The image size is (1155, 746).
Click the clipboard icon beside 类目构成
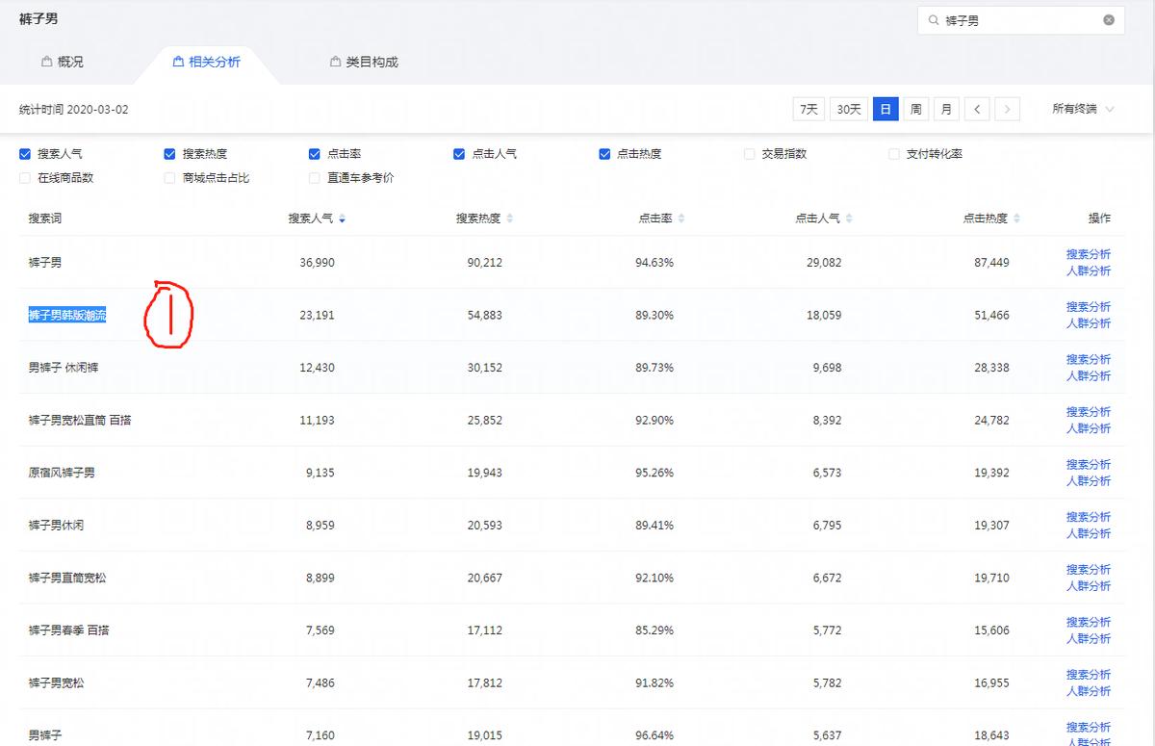click(334, 61)
